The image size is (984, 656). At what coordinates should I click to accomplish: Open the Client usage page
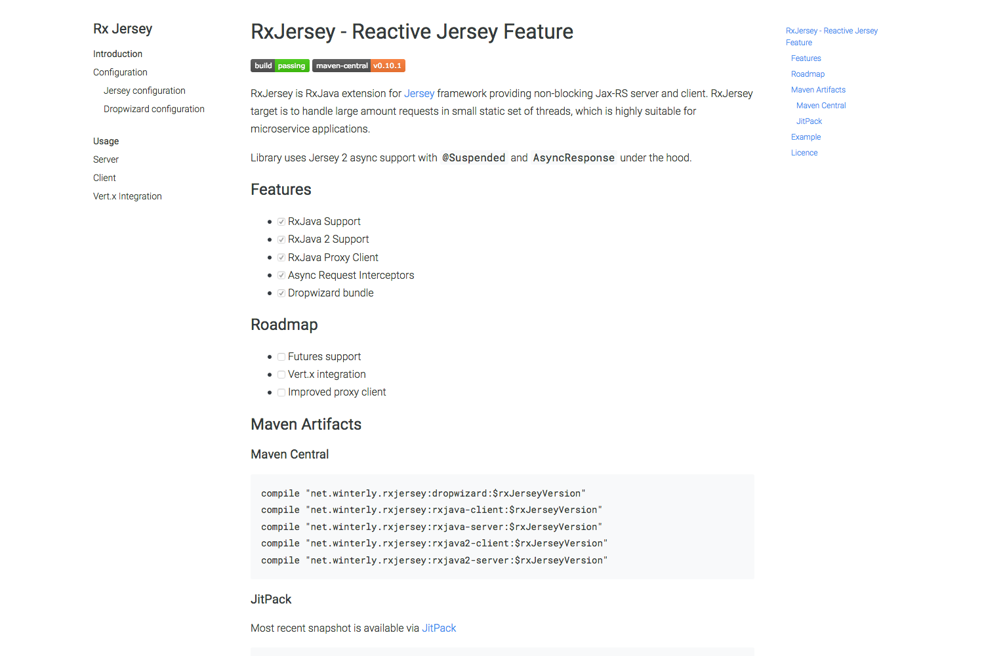click(x=104, y=178)
